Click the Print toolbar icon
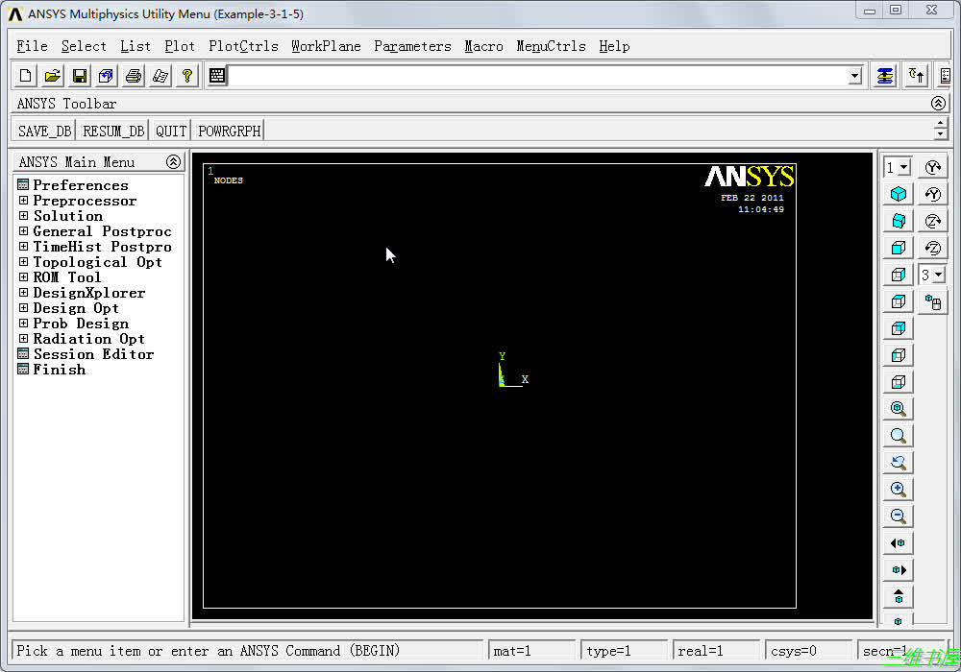This screenshot has width=961, height=672. tap(133, 76)
